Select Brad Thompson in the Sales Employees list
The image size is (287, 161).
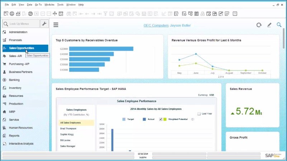click(x=68, y=128)
